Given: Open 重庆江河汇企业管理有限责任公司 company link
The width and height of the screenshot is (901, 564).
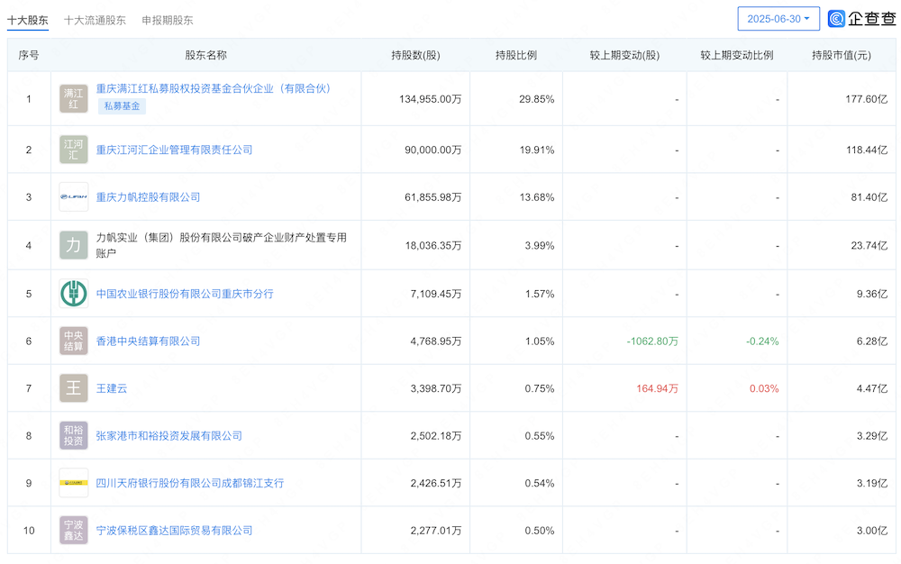Looking at the screenshot, I should click(177, 149).
